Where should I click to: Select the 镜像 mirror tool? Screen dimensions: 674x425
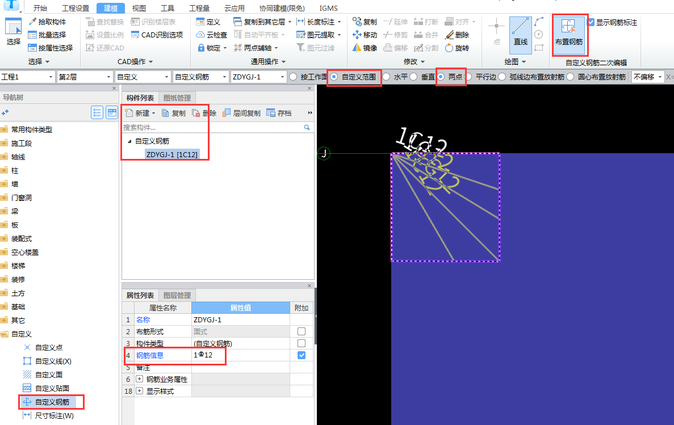[365, 48]
